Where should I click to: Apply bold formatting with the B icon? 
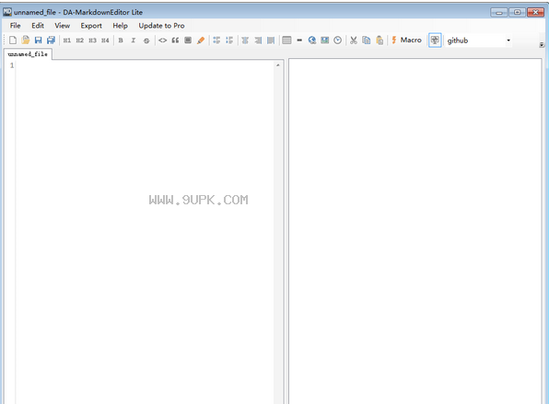(x=121, y=40)
